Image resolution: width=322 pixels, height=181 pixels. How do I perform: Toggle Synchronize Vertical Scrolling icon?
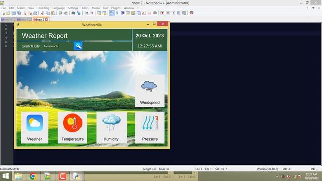coord(99,13)
